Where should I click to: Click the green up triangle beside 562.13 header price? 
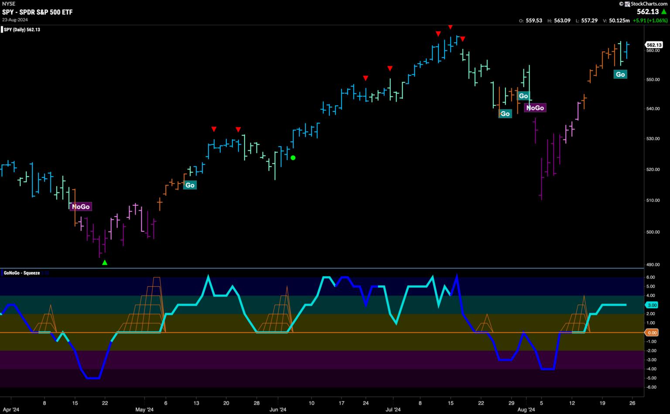[664, 12]
